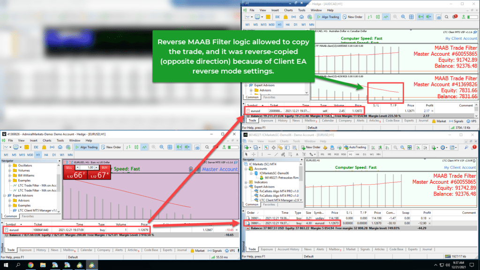Select cursor arrow tool in ICMarkets MT4 window
This screenshot has width=480, height=270.
[247, 155]
